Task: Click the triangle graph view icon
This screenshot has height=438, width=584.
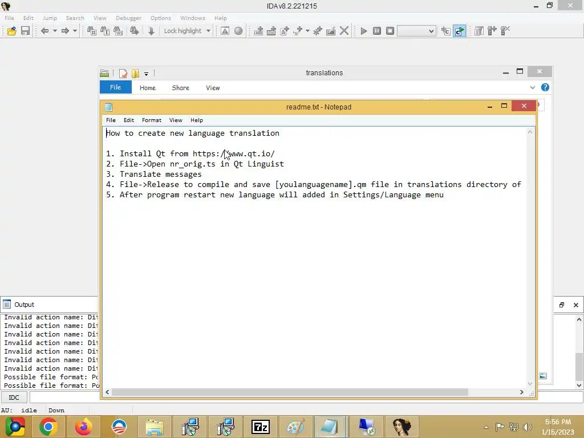Action: click(225, 31)
